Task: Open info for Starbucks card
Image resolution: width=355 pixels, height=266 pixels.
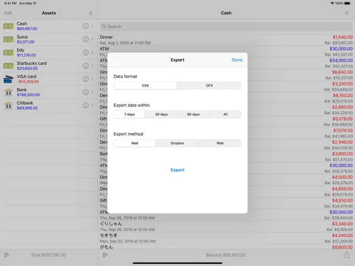Action: (x=86, y=66)
